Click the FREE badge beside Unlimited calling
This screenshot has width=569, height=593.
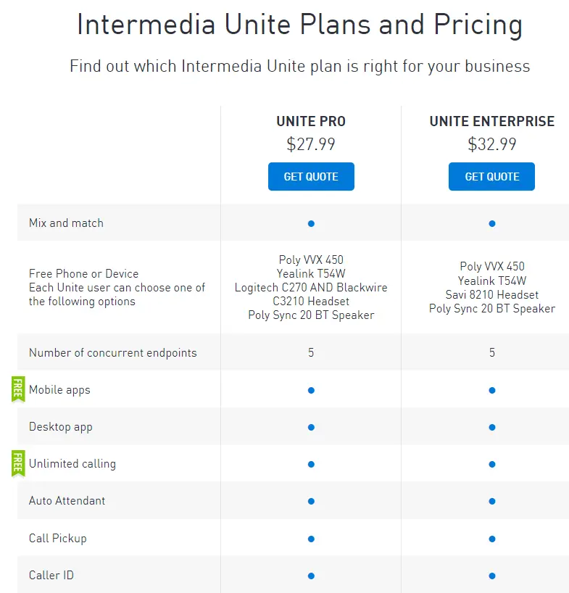coord(18,463)
